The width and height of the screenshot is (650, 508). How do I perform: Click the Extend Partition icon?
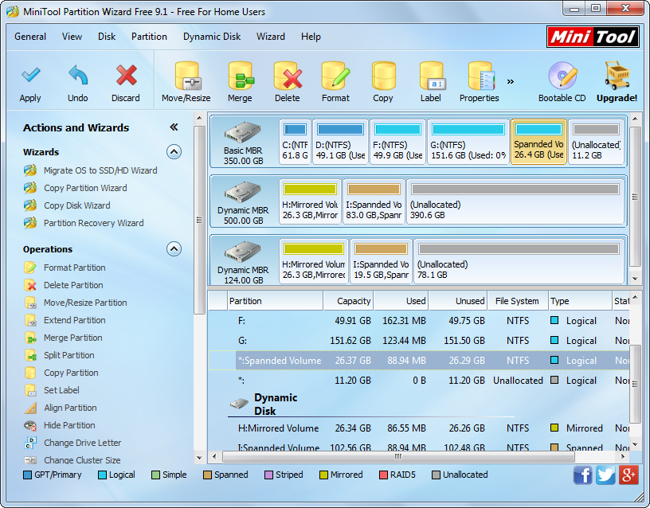click(x=29, y=320)
